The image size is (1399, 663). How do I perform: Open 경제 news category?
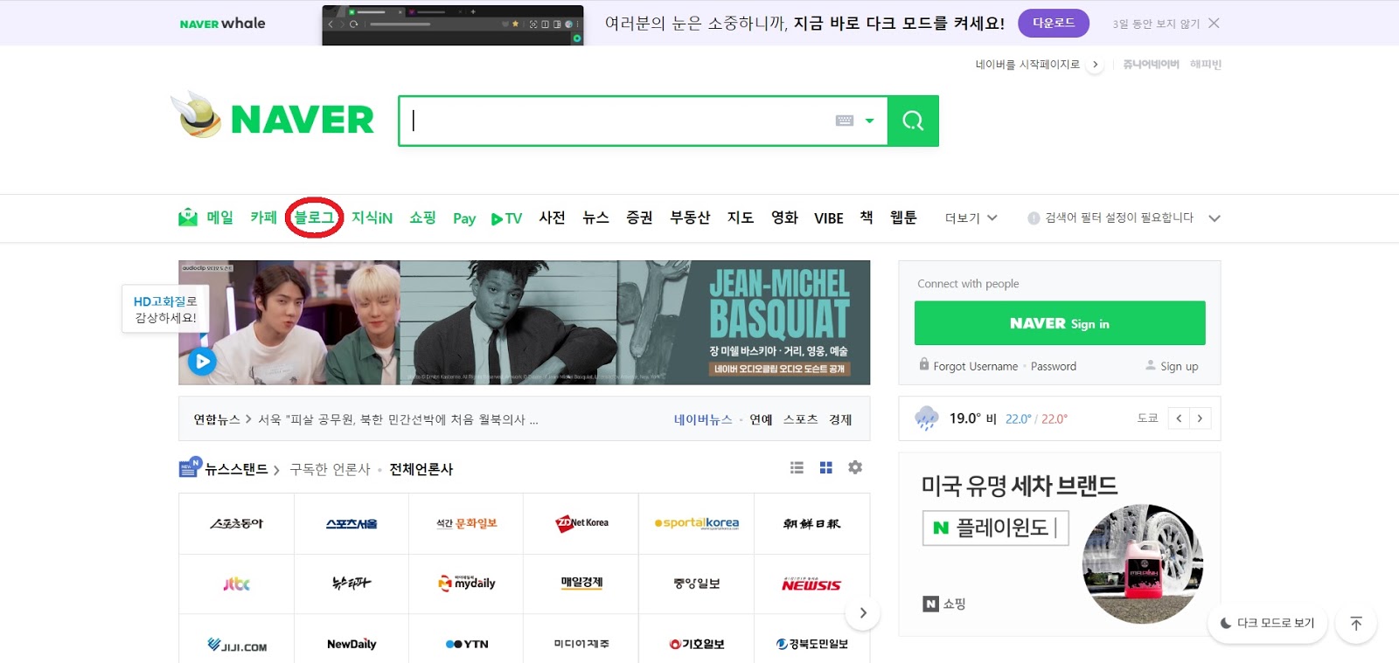(x=840, y=419)
